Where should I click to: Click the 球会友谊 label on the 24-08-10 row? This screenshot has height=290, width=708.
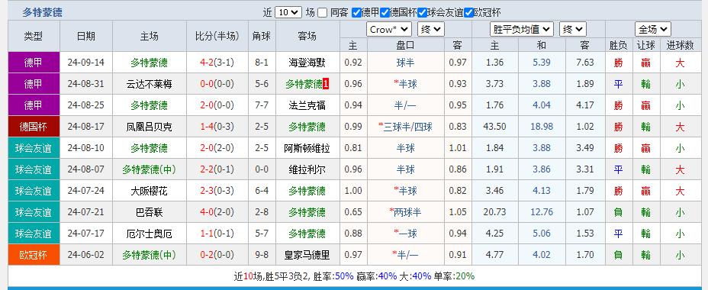point(34,148)
